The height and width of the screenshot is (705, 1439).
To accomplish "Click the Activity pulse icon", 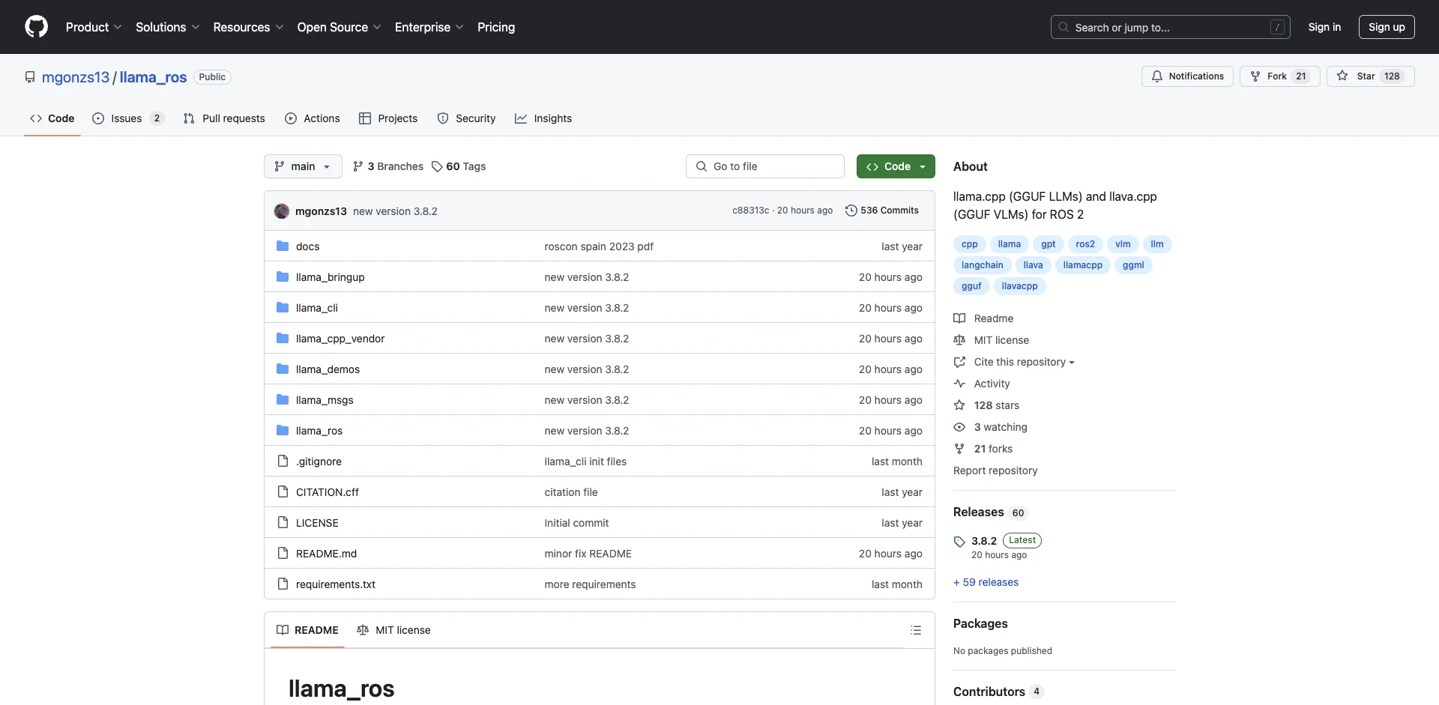I will (959, 384).
